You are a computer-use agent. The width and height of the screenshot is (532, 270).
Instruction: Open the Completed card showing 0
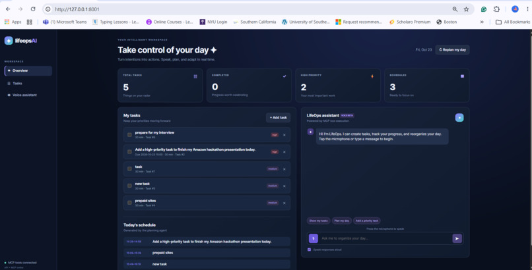[x=249, y=85]
